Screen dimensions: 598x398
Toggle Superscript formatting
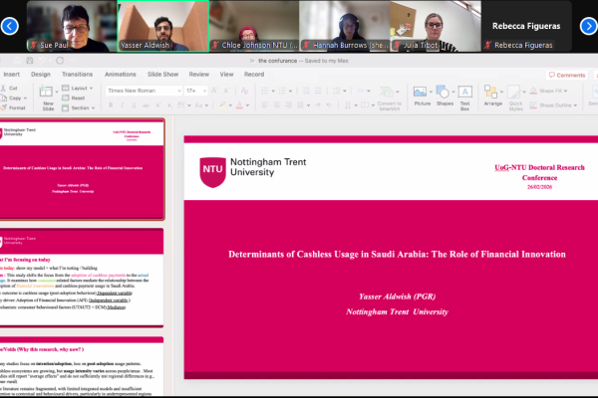point(157,104)
